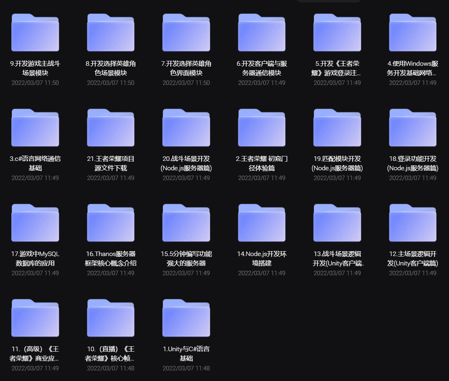Click the label 15.5分钟编写功能强大的服务器

tap(186, 258)
